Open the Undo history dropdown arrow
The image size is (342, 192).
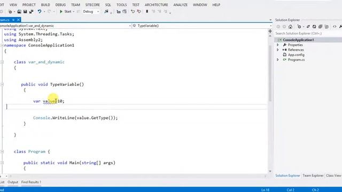(x=44, y=12)
